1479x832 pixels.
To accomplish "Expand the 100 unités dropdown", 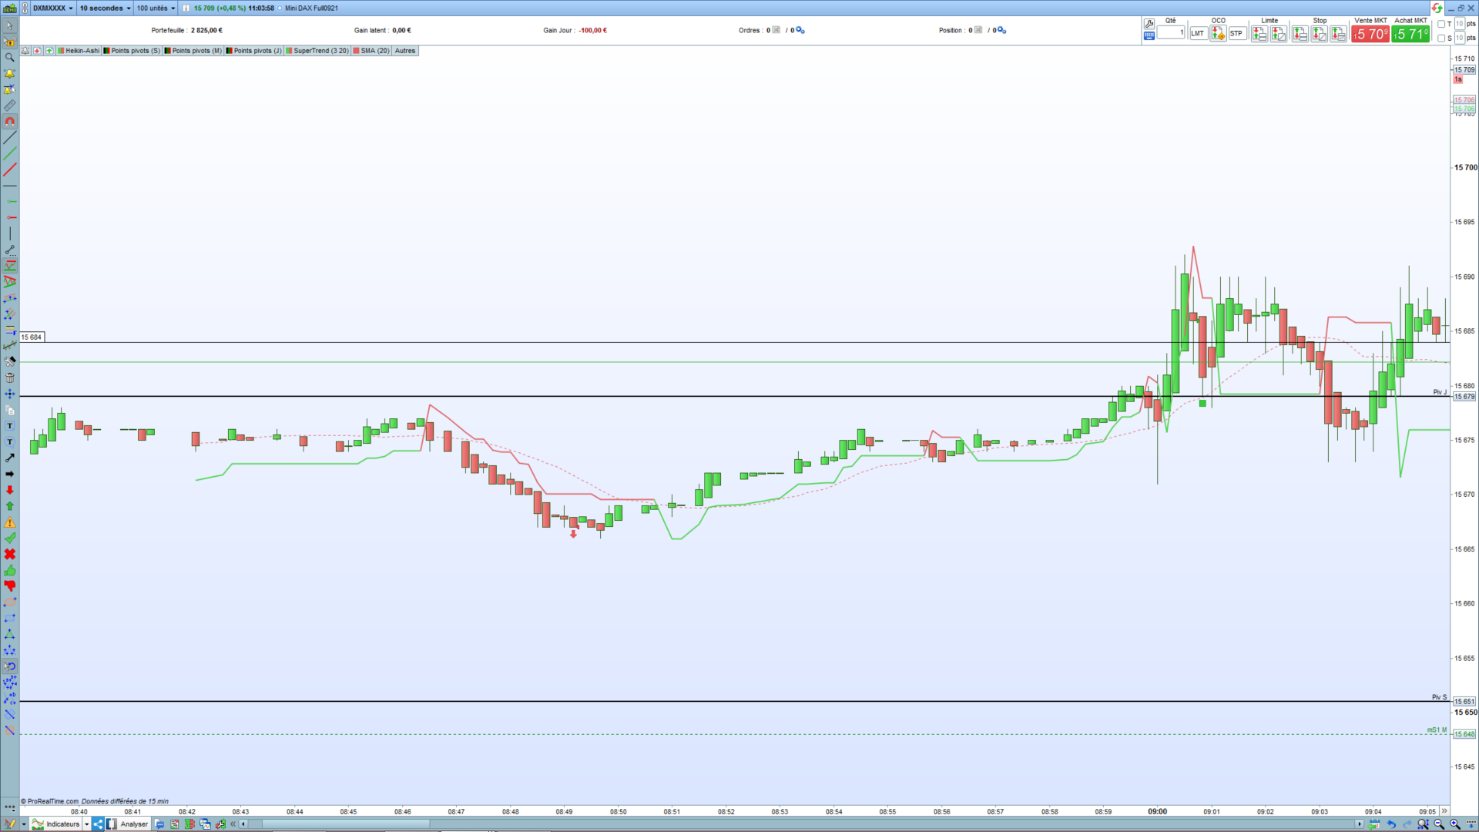I will pyautogui.click(x=156, y=8).
